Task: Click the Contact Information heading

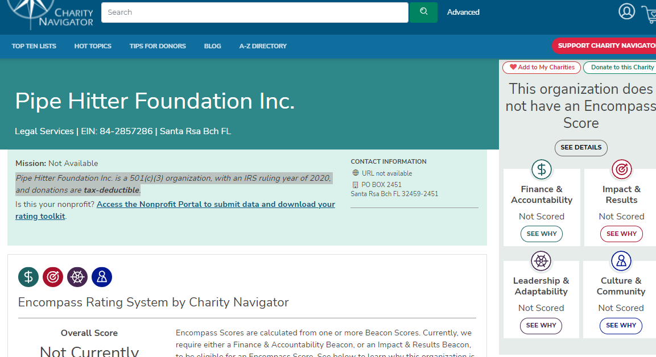Action: tap(389, 161)
